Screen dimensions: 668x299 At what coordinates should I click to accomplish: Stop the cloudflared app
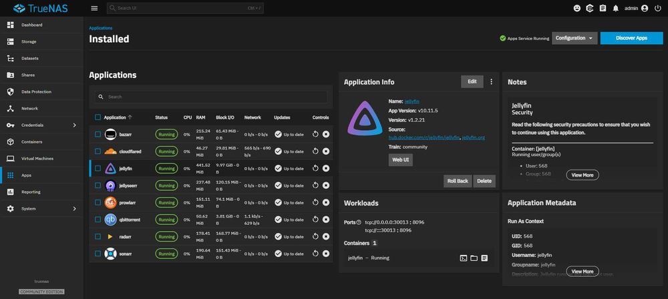pyautogui.click(x=326, y=152)
